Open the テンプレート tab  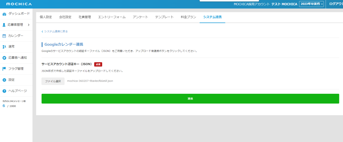[164, 17]
